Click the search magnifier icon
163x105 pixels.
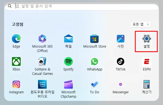10,6
